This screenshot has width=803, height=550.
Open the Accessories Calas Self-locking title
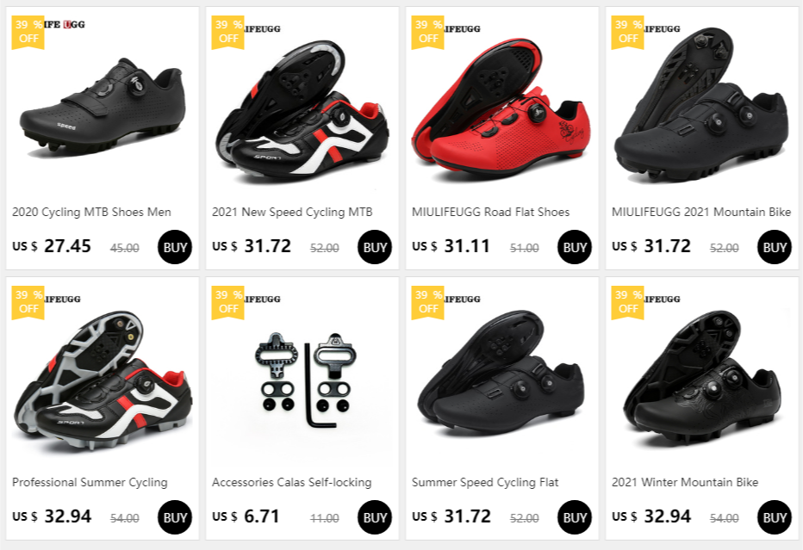point(292,482)
